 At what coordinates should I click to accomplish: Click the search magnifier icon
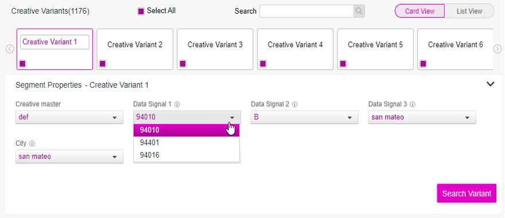359,11
